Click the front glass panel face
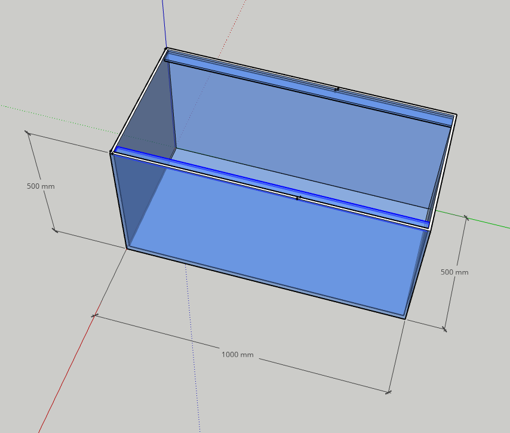 pos(269,251)
